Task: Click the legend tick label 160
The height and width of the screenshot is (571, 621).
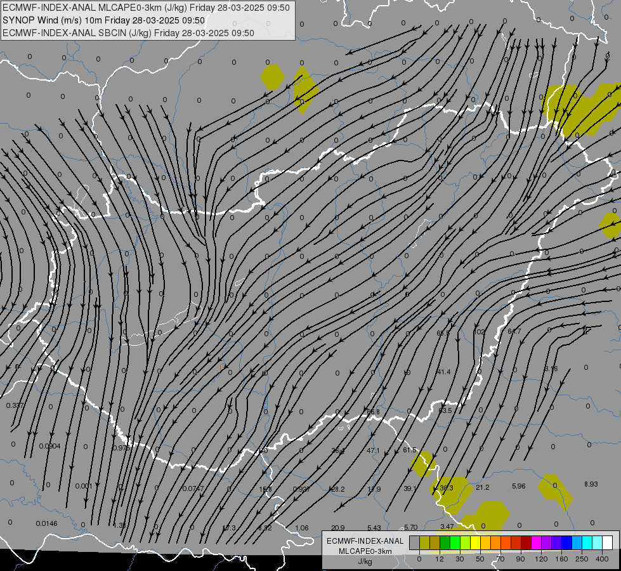Action: click(561, 559)
